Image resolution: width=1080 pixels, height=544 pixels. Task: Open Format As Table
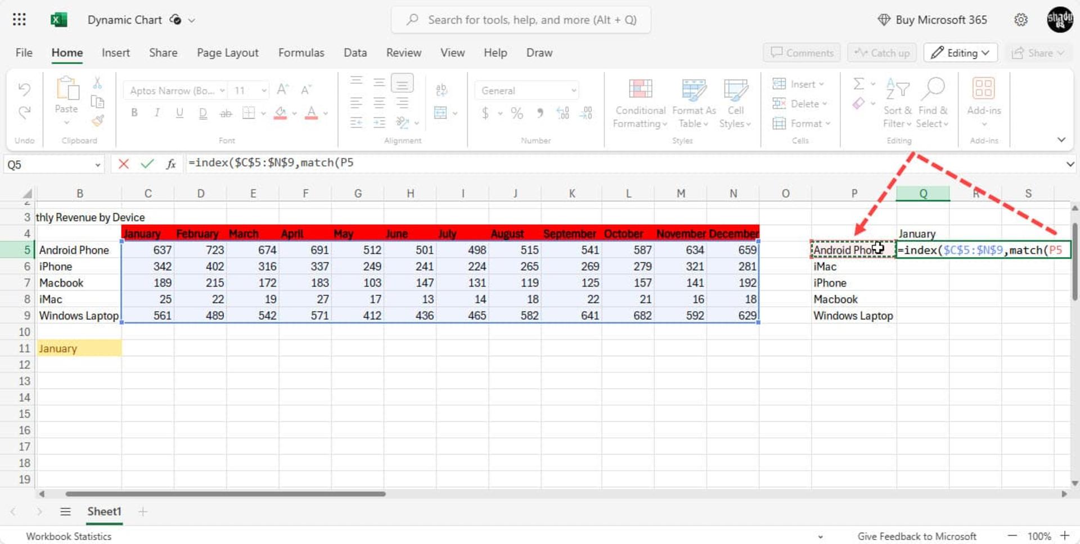[x=694, y=104]
